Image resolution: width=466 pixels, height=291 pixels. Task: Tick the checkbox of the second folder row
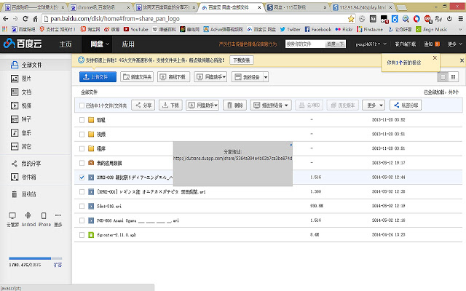pyautogui.click(x=82, y=134)
